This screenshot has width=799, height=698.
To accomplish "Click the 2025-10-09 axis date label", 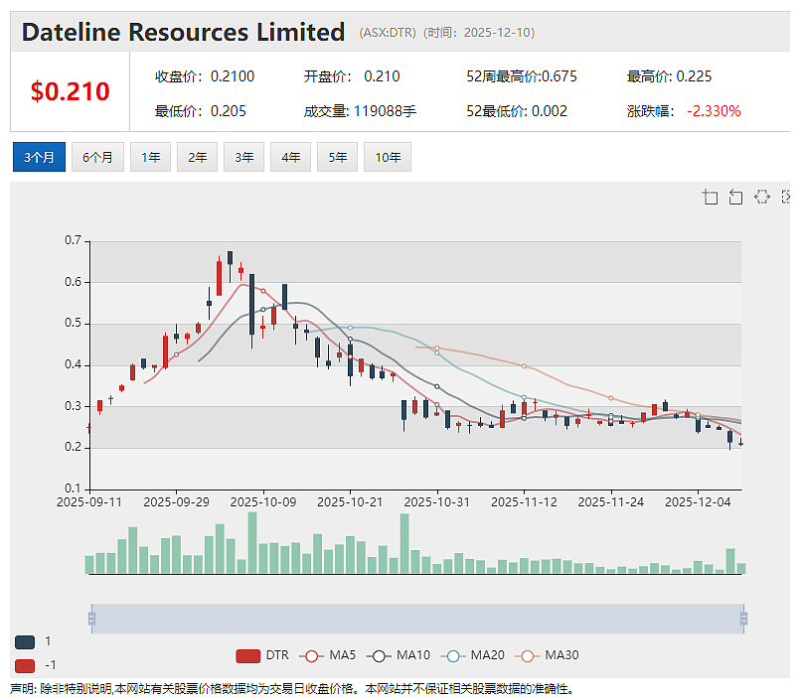I will [263, 502].
